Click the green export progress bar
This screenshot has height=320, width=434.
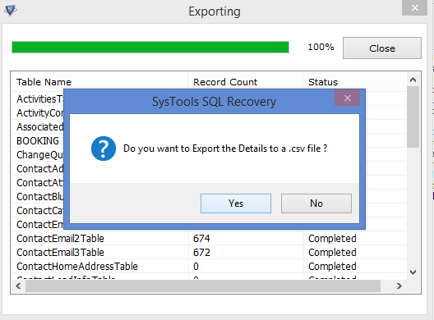(x=150, y=47)
